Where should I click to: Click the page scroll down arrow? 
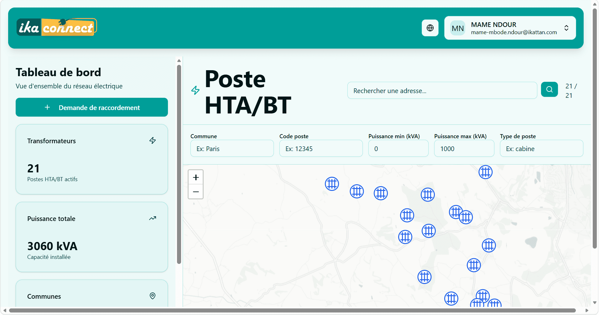(595, 303)
